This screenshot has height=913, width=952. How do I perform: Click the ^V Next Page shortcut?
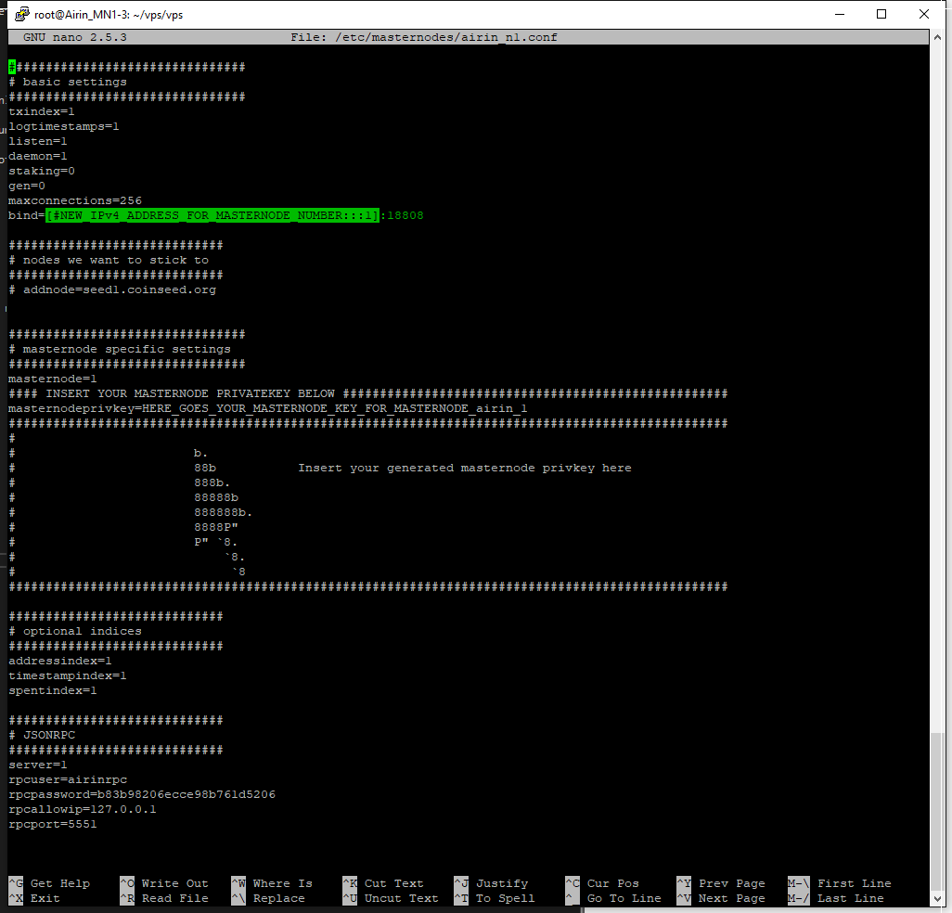(x=721, y=898)
